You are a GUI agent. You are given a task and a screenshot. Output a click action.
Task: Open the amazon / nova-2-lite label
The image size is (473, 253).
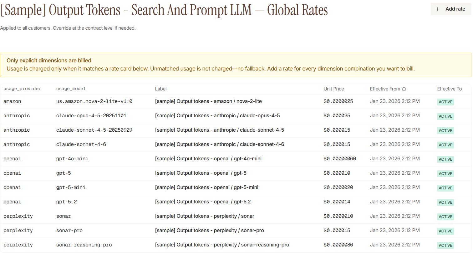coord(208,101)
